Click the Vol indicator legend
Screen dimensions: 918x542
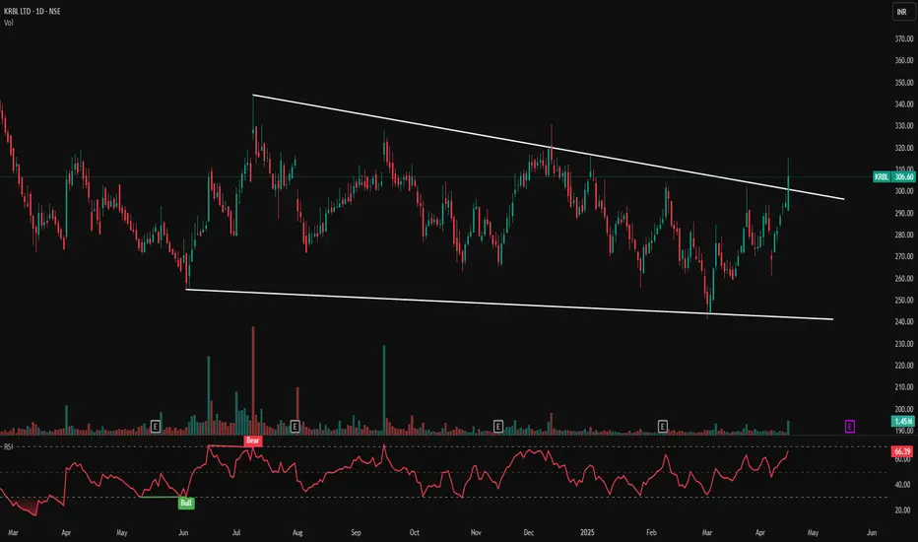pyautogui.click(x=9, y=23)
